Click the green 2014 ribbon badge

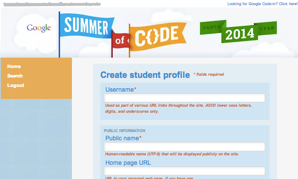238,34
